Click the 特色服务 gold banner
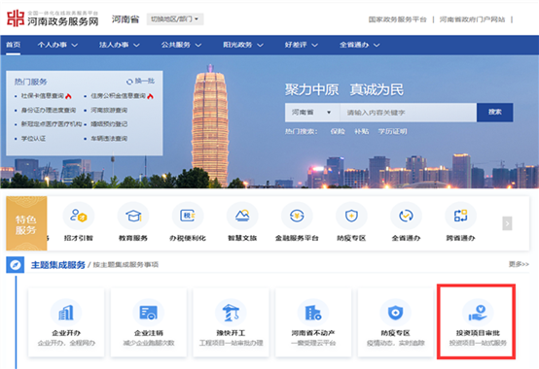The image size is (539, 369). (x=26, y=223)
